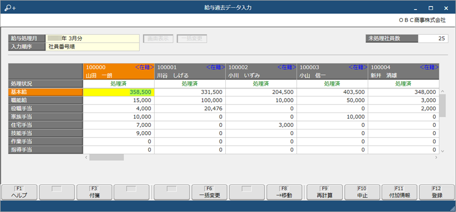
Task: Click 住宅手当 cell 7,000
Action: coord(119,125)
